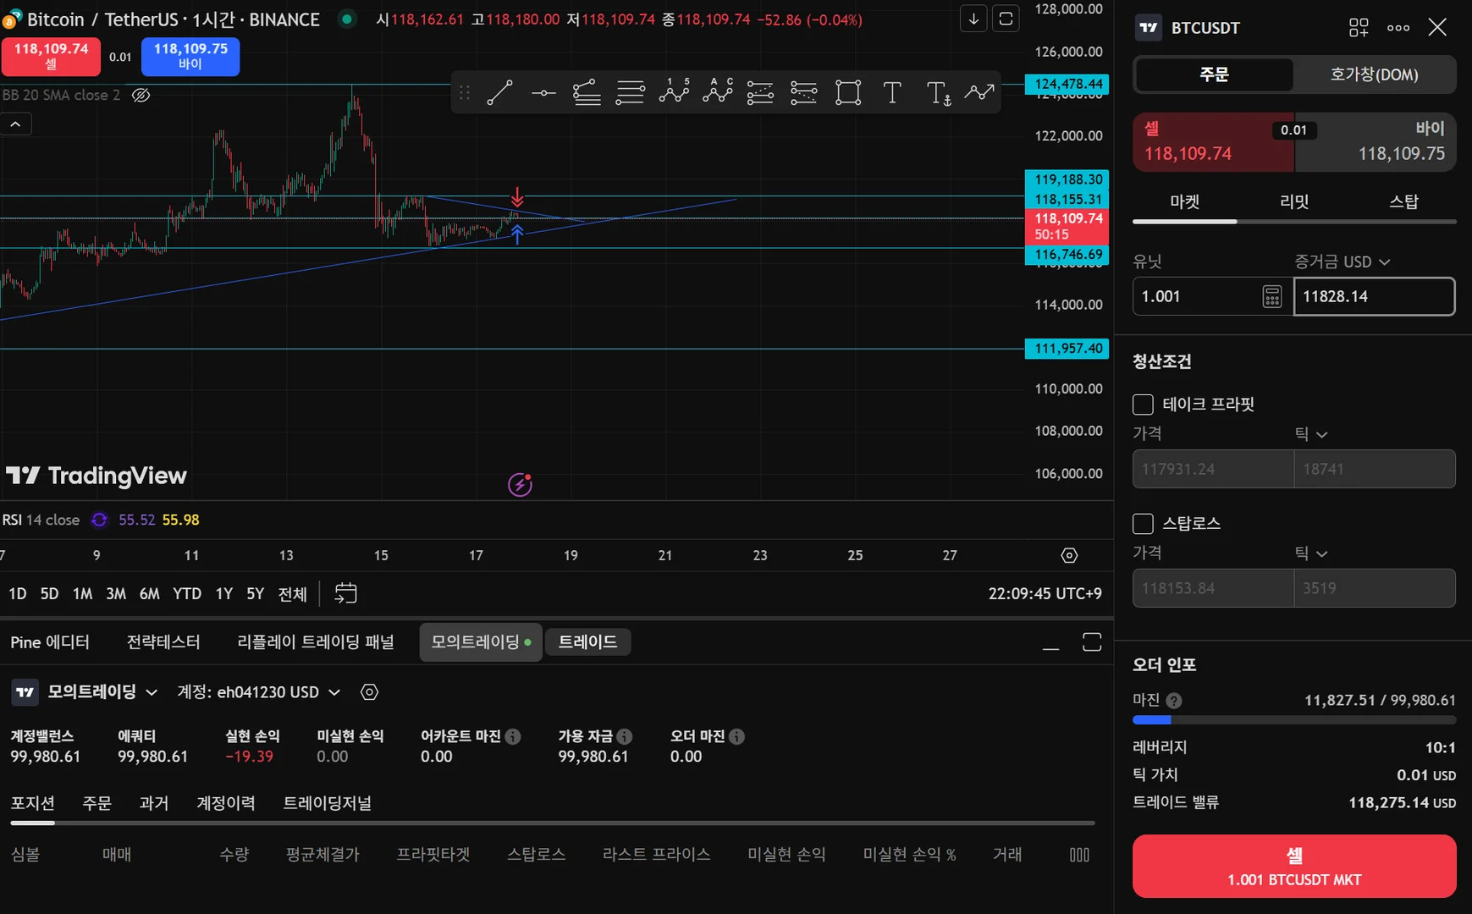Show info tooltip for 마진 in 오더 인포
This screenshot has width=1472, height=914.
1174,701
